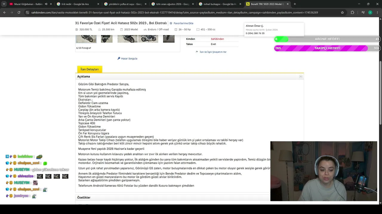Switch to the mihail bulkagov Google tab
The image size is (382, 214).
pyautogui.click(x=220, y=4)
